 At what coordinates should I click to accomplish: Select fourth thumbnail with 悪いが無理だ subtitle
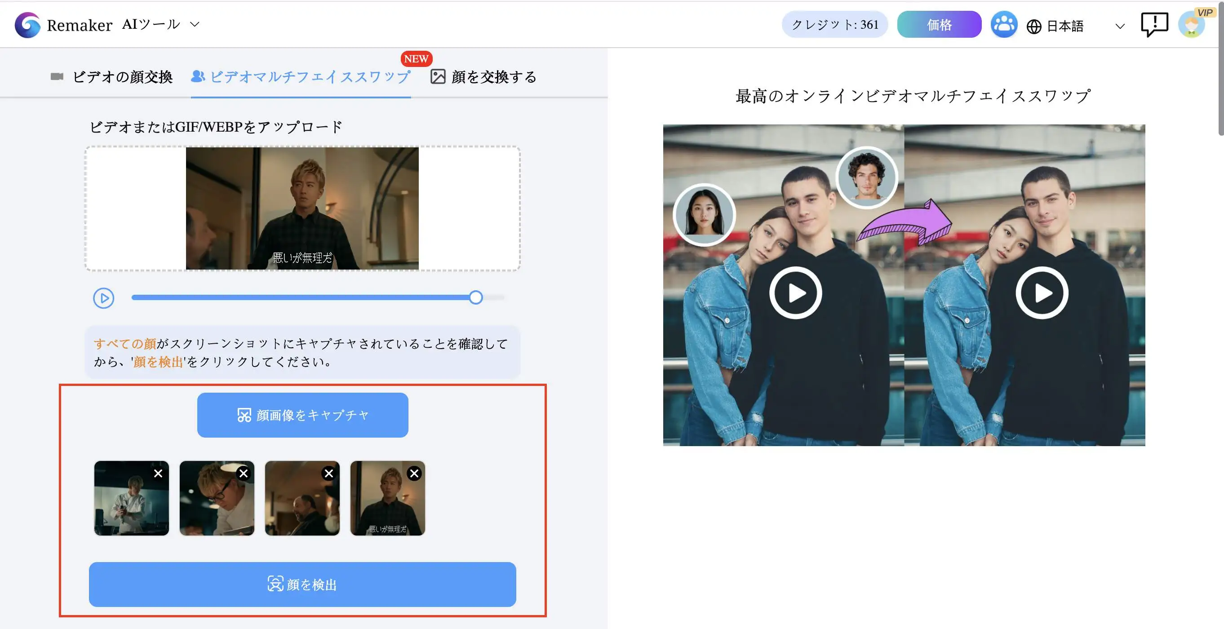388,498
